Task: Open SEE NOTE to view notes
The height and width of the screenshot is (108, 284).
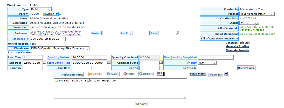Action: (x=146, y=74)
